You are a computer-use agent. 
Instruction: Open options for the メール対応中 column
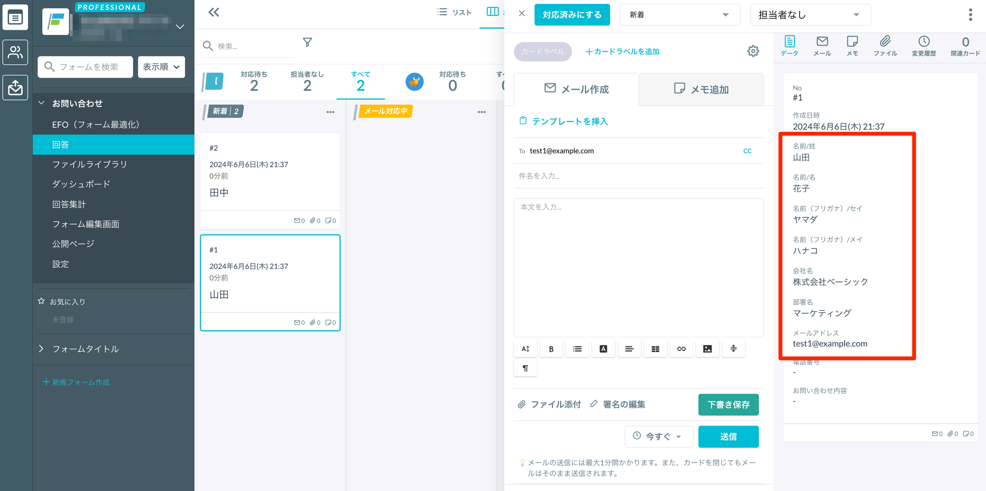click(x=481, y=112)
